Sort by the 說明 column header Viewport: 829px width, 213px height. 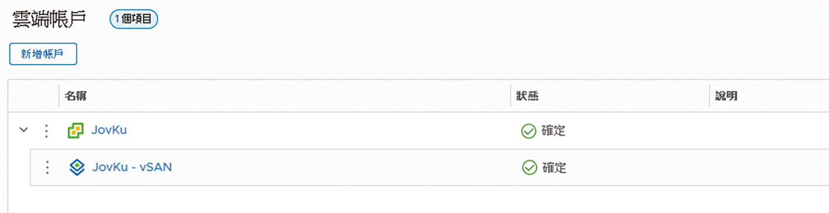tap(726, 95)
